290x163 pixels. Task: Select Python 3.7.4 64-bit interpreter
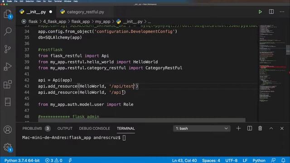pyautogui.click(x=22, y=160)
